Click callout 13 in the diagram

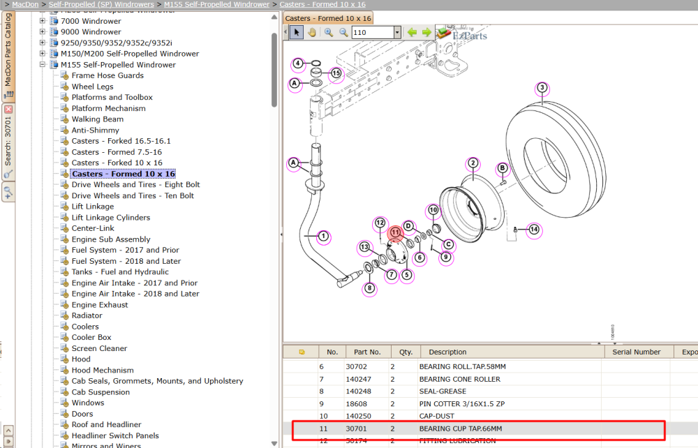coord(364,247)
